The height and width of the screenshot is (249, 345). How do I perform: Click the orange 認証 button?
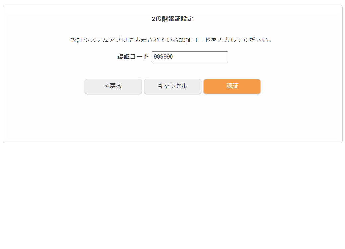(x=232, y=87)
